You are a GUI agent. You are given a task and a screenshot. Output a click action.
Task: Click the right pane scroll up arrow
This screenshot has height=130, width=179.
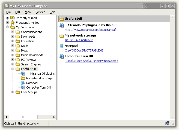tap(172, 18)
